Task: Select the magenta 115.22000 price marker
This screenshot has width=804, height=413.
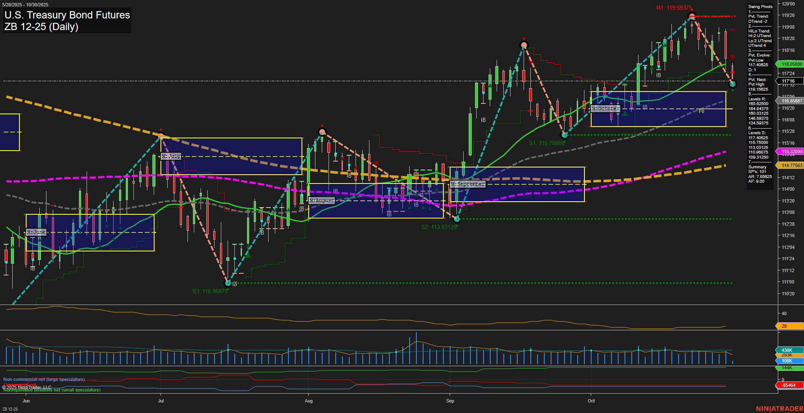Action: click(788, 151)
